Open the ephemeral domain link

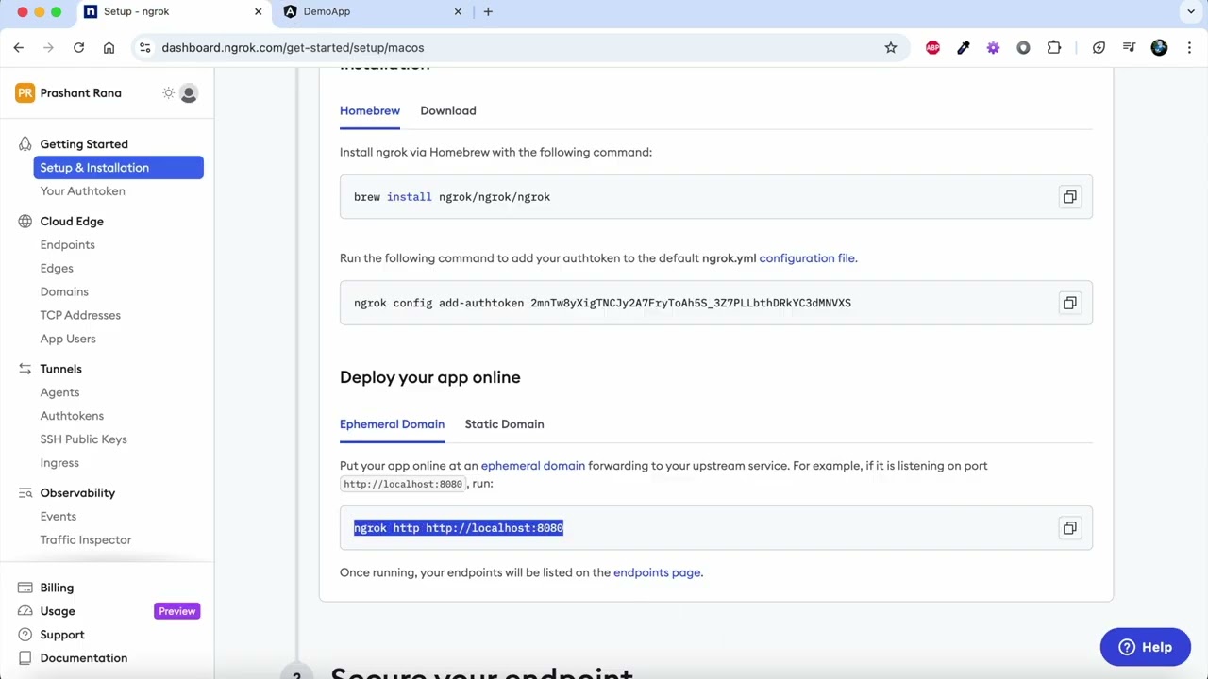tap(533, 466)
